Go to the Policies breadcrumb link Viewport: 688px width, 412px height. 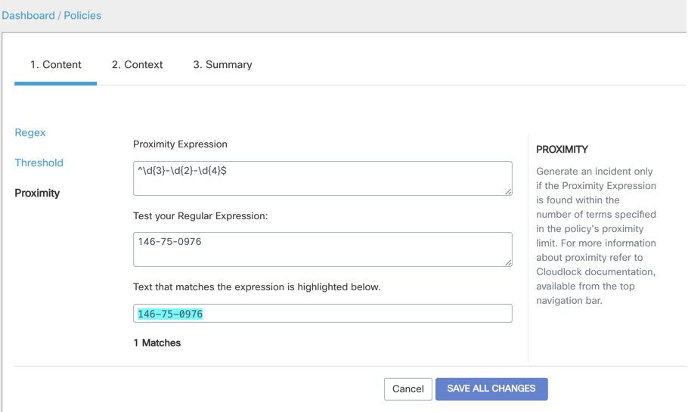(82, 15)
